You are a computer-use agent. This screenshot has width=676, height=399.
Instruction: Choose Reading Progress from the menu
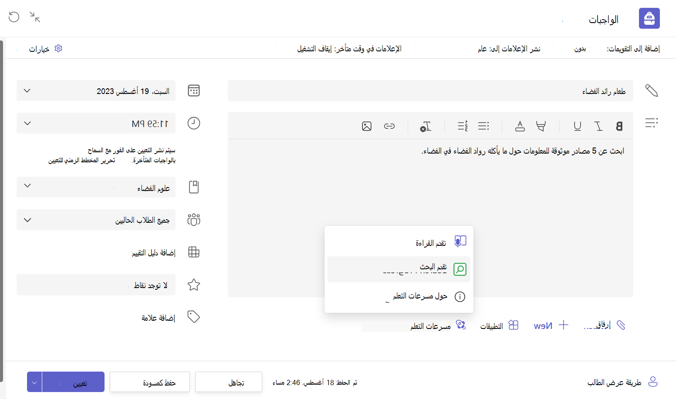tap(399, 242)
